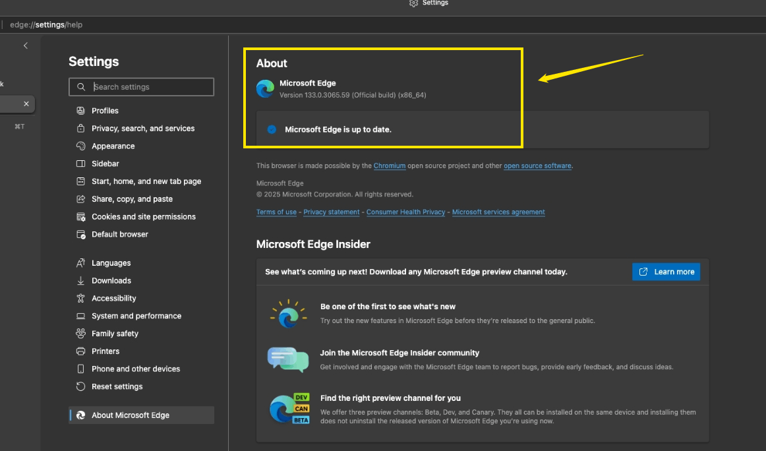Click the Profiles icon in sidebar
Image resolution: width=766 pixels, height=451 pixels.
point(80,110)
